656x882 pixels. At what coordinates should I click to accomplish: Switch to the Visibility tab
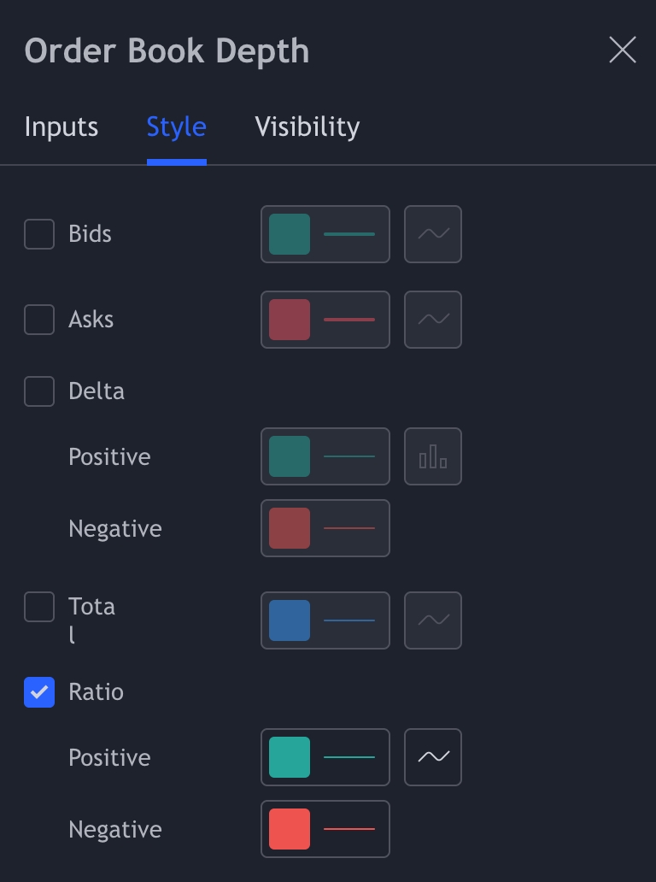click(x=307, y=127)
